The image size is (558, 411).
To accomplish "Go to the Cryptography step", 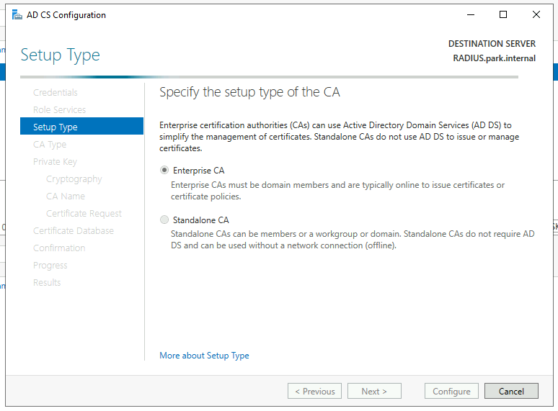I will click(74, 179).
